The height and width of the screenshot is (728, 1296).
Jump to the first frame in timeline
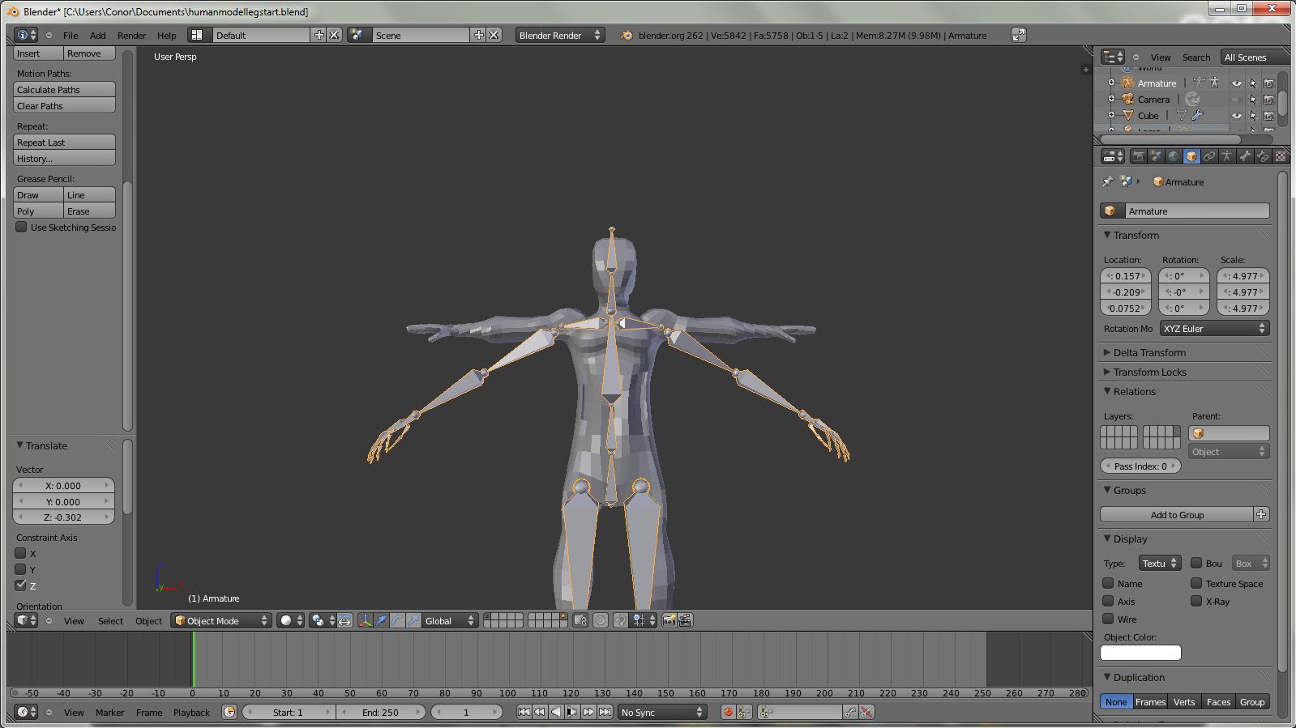[x=524, y=713]
